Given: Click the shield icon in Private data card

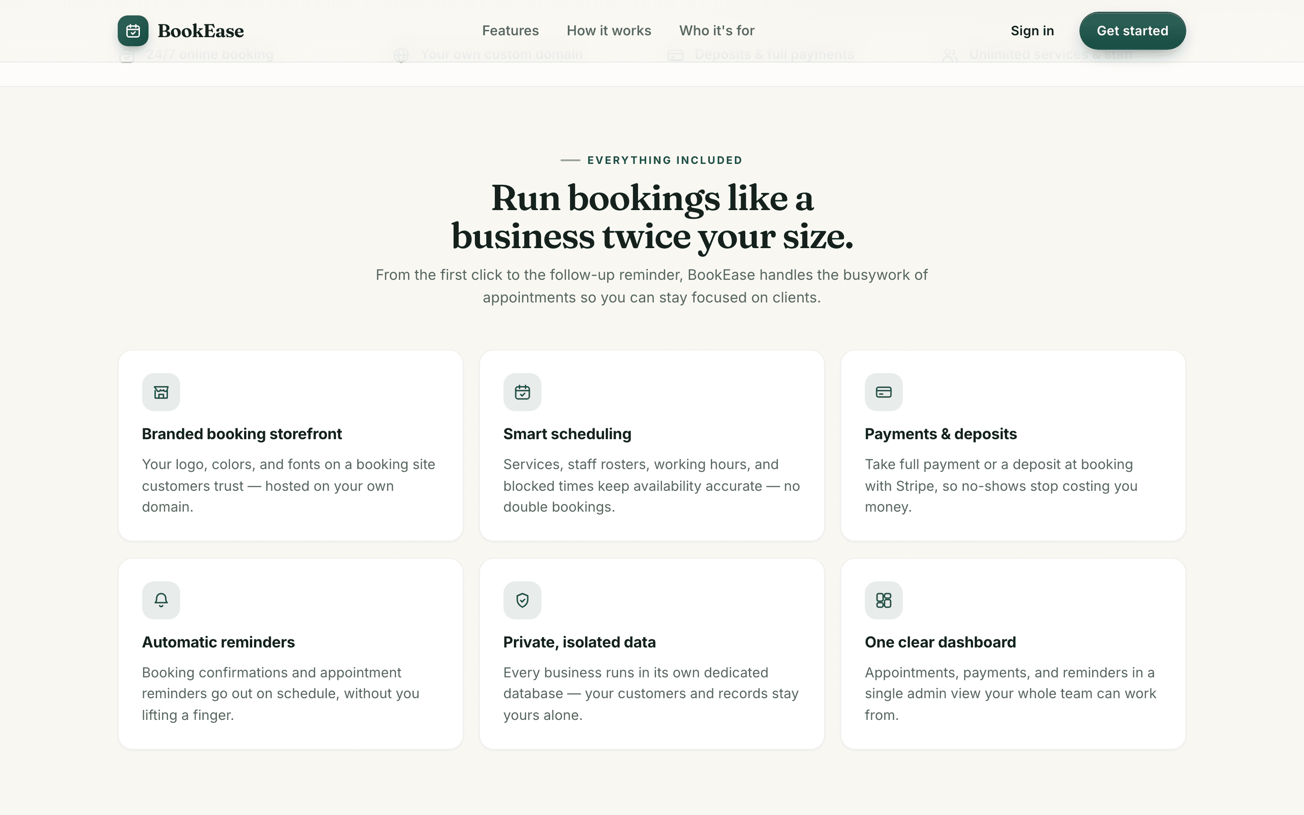Looking at the screenshot, I should [x=522, y=600].
